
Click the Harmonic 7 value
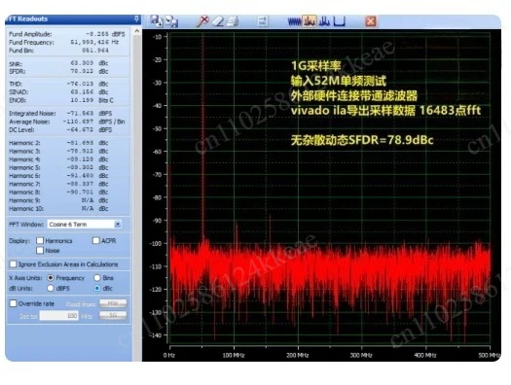click(x=80, y=184)
